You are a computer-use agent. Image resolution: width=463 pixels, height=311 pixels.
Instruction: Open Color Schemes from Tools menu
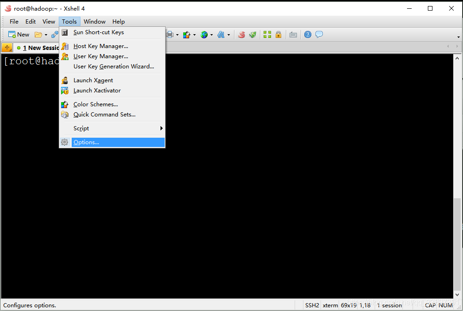112,104
